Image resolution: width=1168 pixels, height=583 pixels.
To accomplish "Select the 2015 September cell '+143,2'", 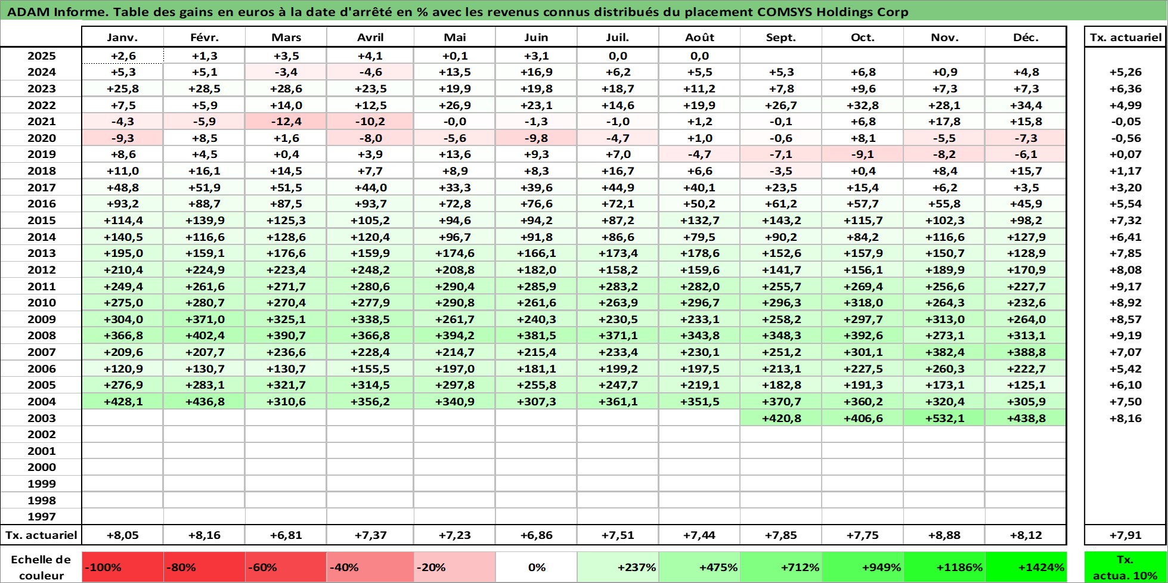I will [781, 220].
